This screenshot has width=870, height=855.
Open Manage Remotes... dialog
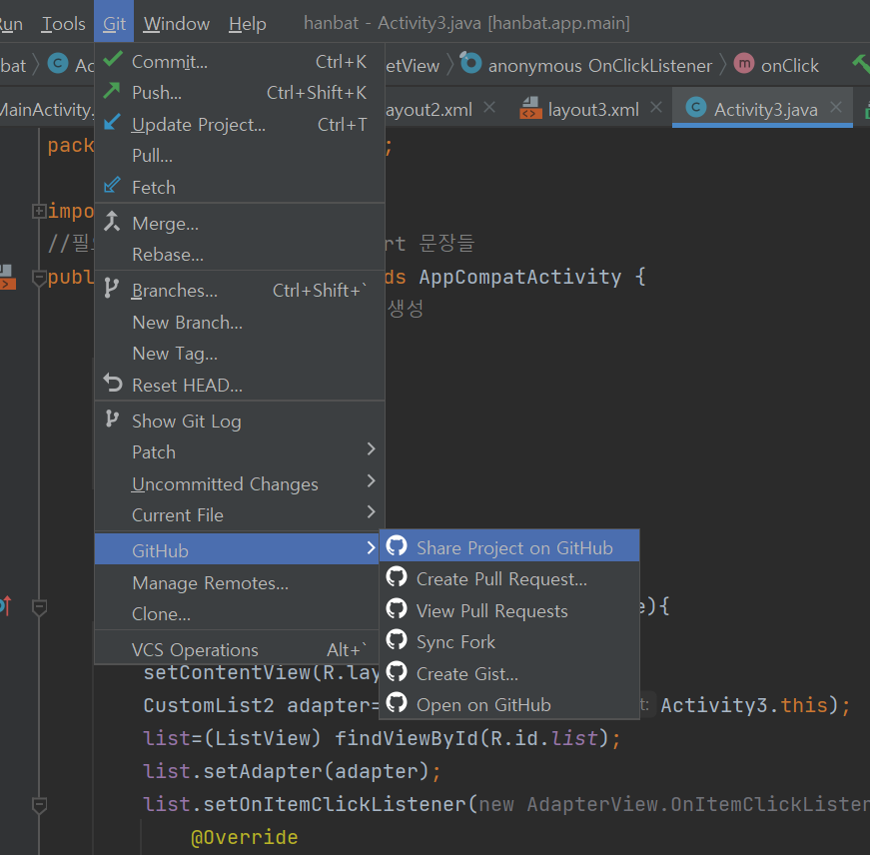237,583
